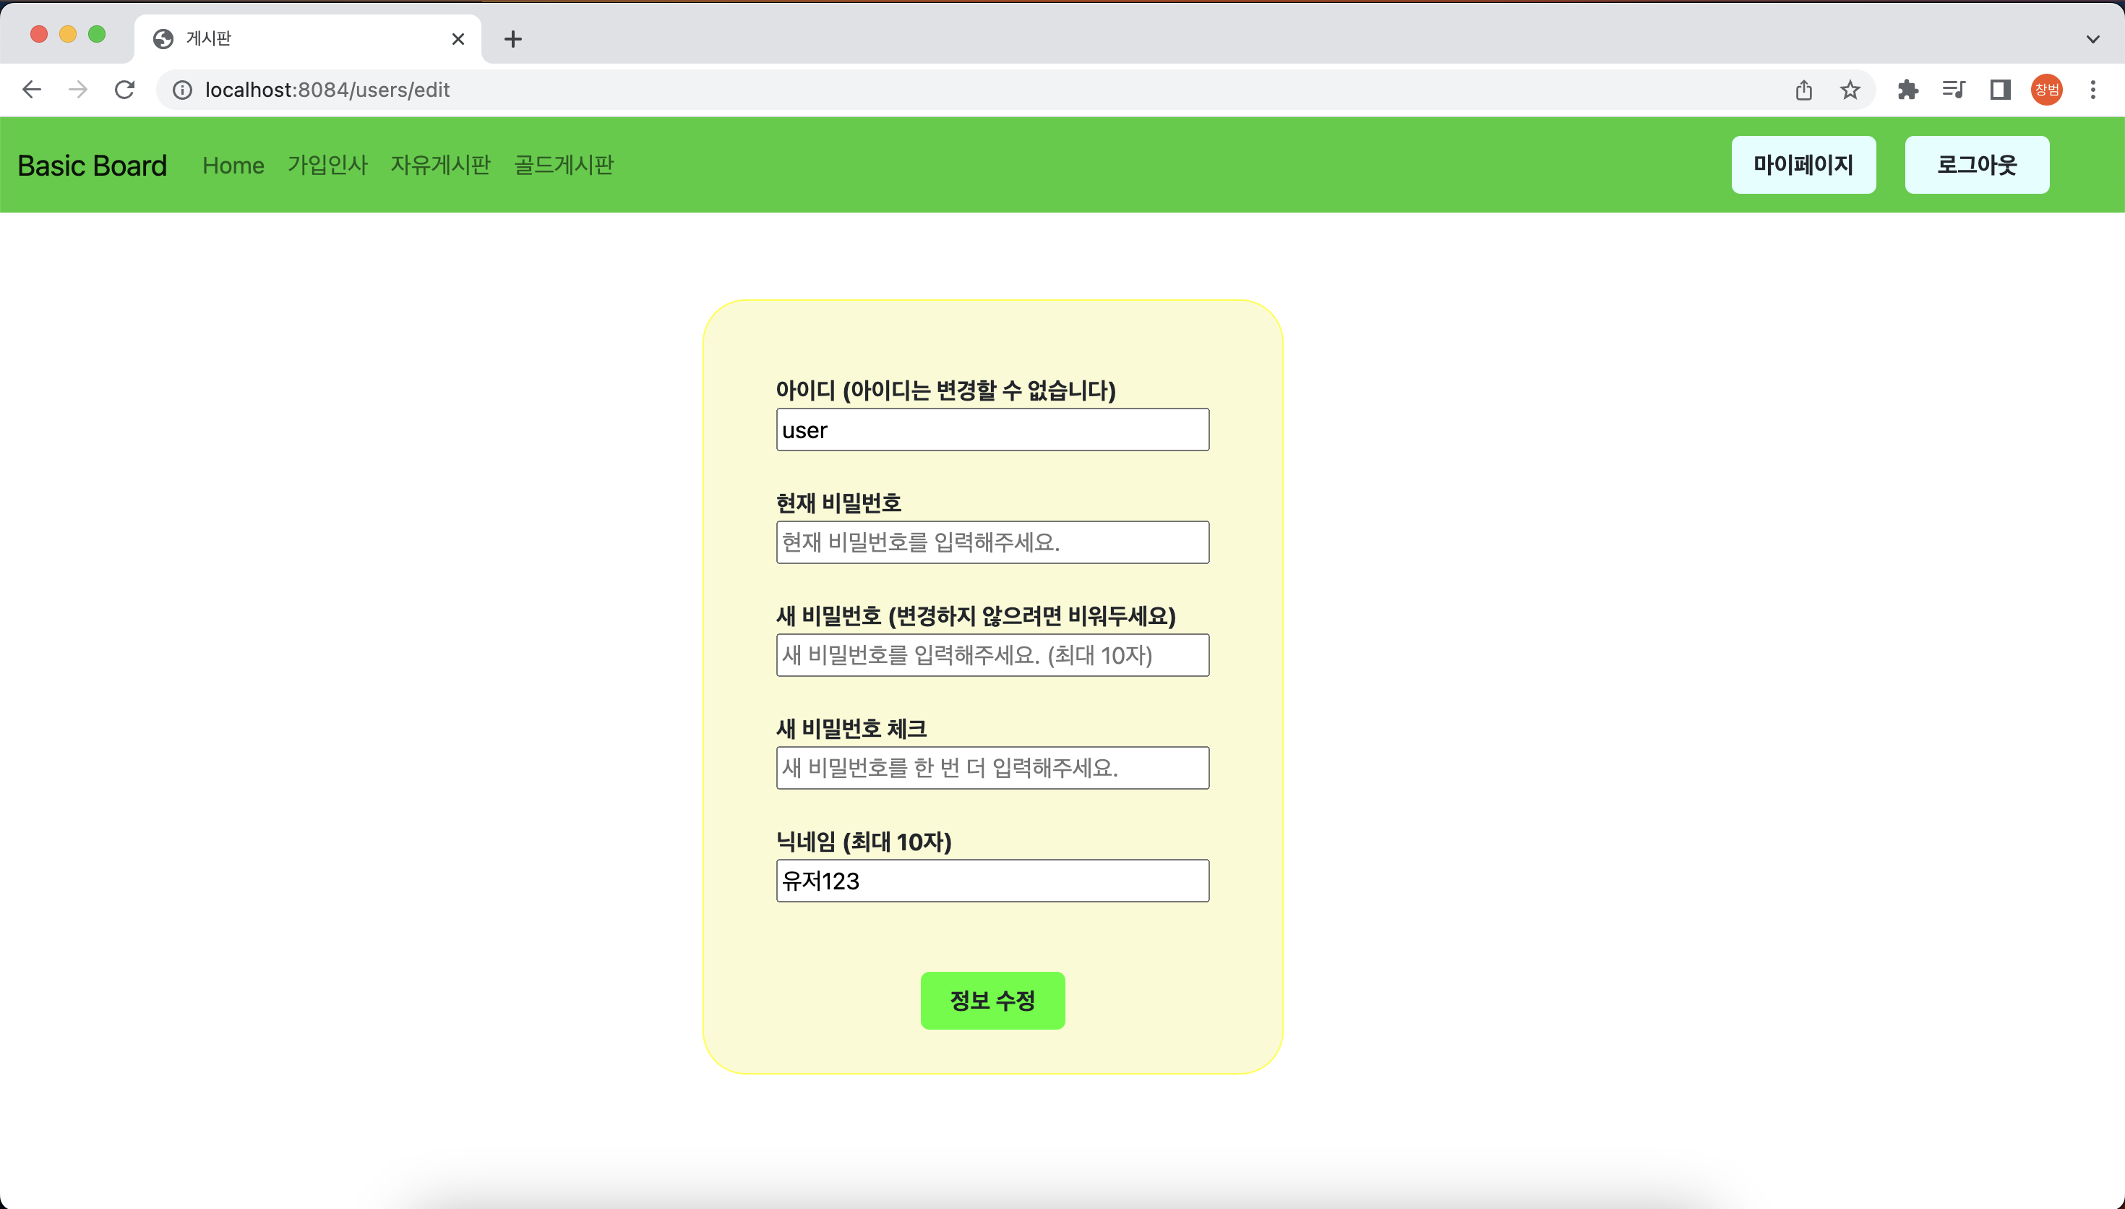Focus the 현재 비밀번호 input field
The width and height of the screenshot is (2125, 1209).
click(992, 542)
